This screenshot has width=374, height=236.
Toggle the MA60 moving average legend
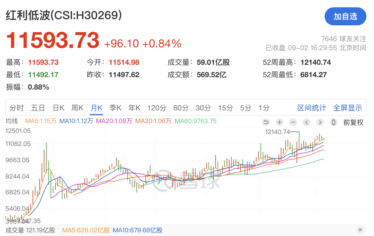click(x=195, y=121)
